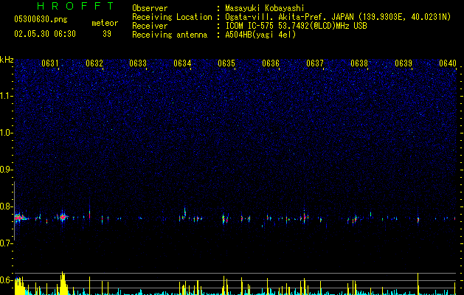464x295 pixels.
Task: Click observer name Masayuki Kobayashi
Action: 265,8
